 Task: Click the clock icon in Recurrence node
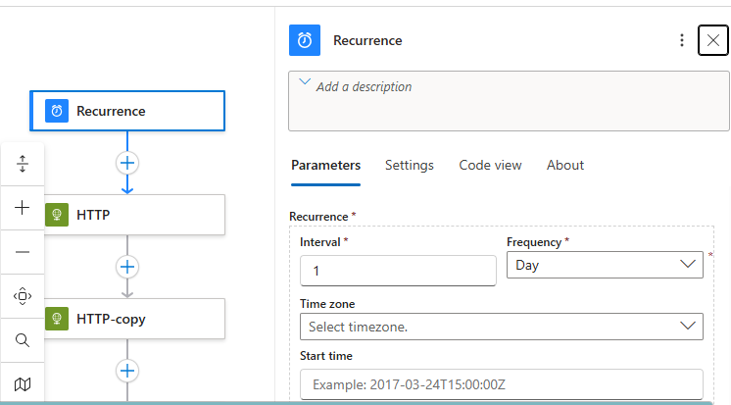[57, 111]
